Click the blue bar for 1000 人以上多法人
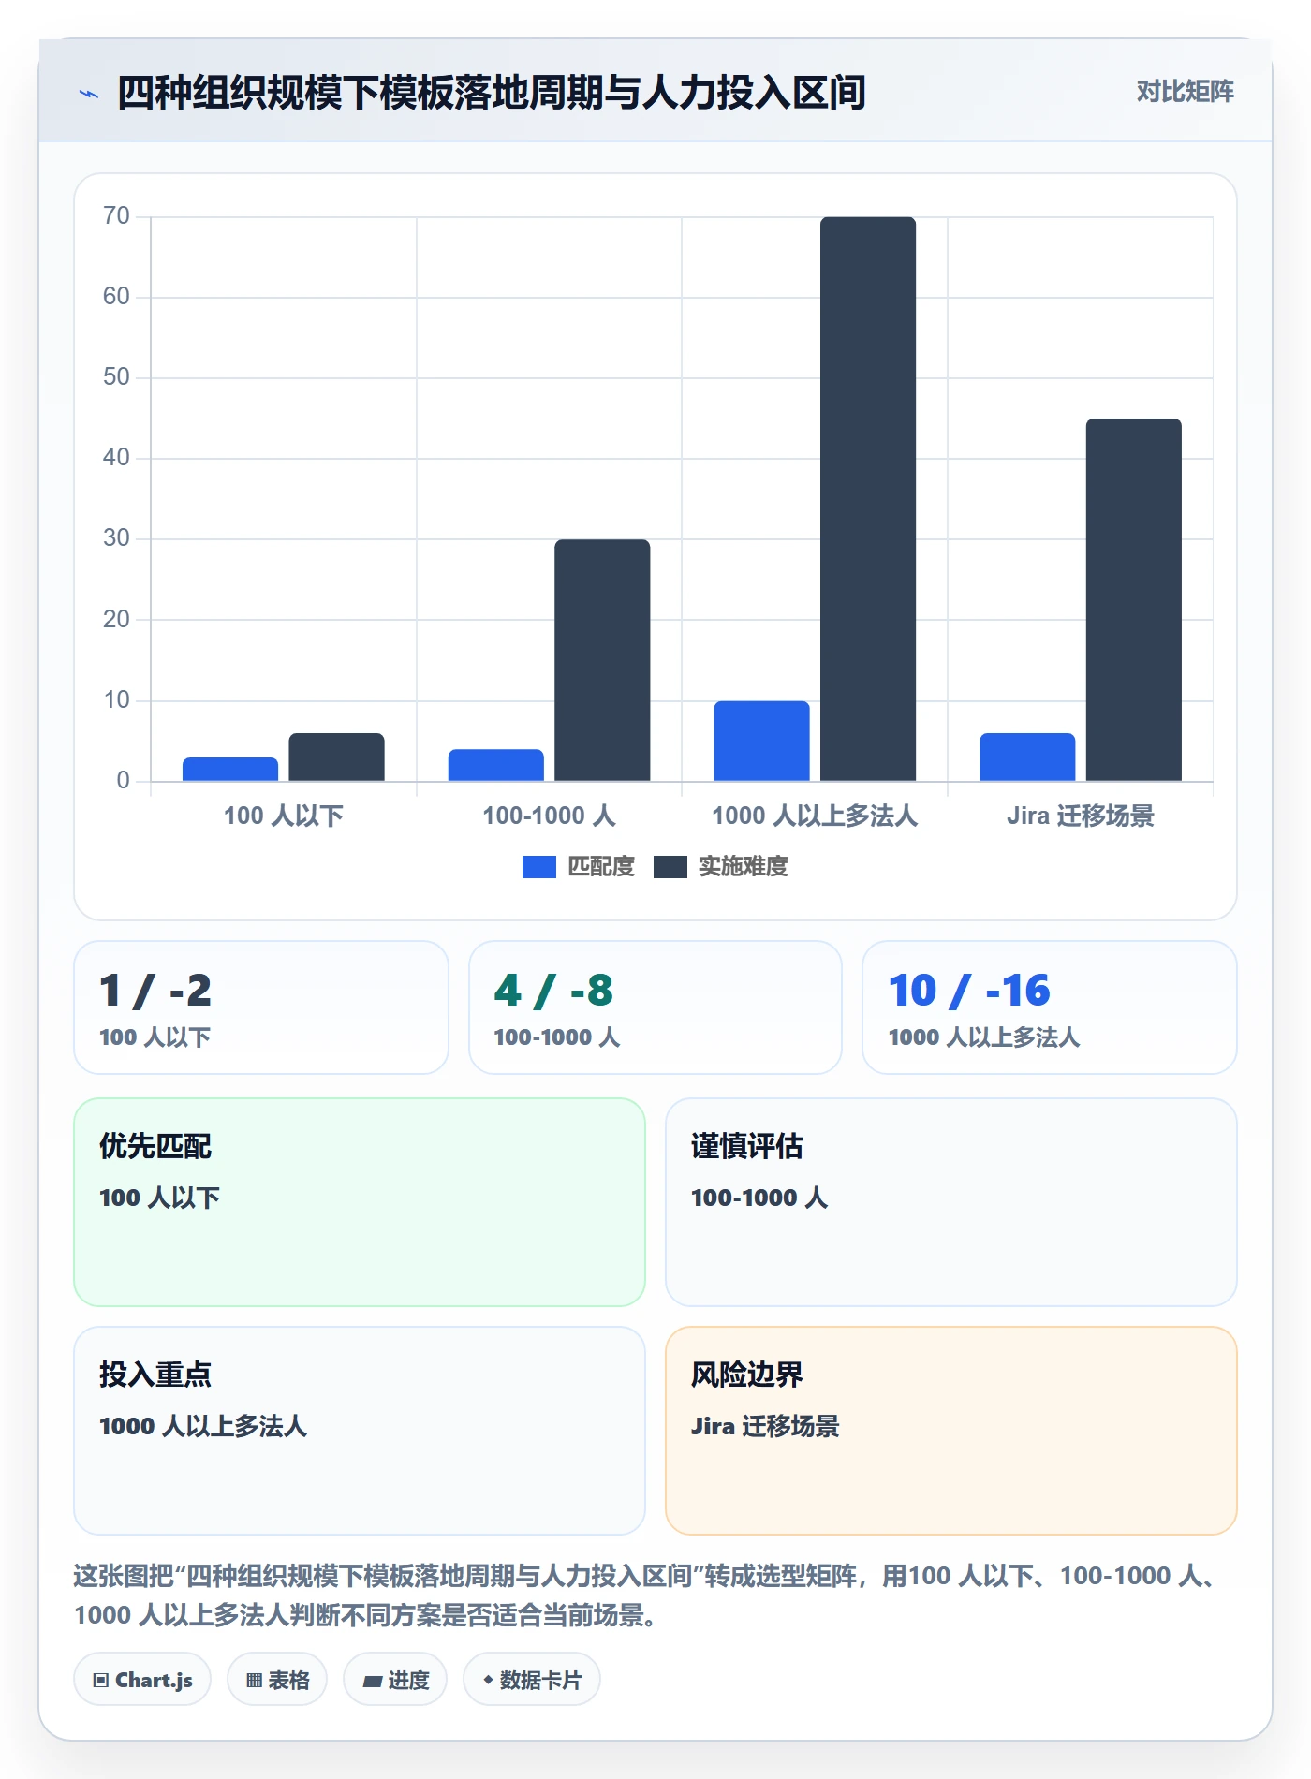This screenshot has width=1311, height=1779. [x=761, y=741]
